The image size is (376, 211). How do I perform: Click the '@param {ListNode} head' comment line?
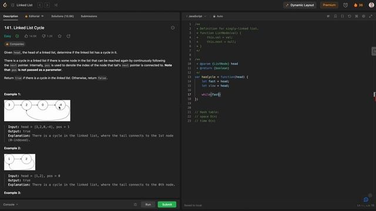[217, 64]
